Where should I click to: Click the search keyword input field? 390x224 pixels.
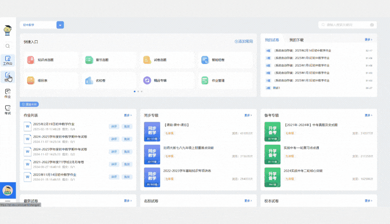click(348, 25)
